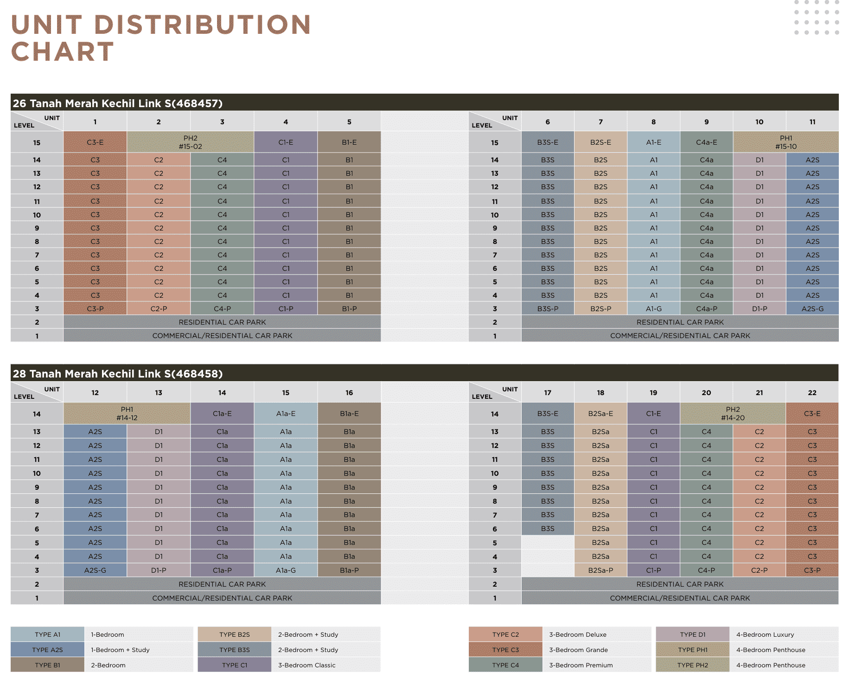
Task: Click the TYPE A1 legend swatch
Action: (x=47, y=634)
